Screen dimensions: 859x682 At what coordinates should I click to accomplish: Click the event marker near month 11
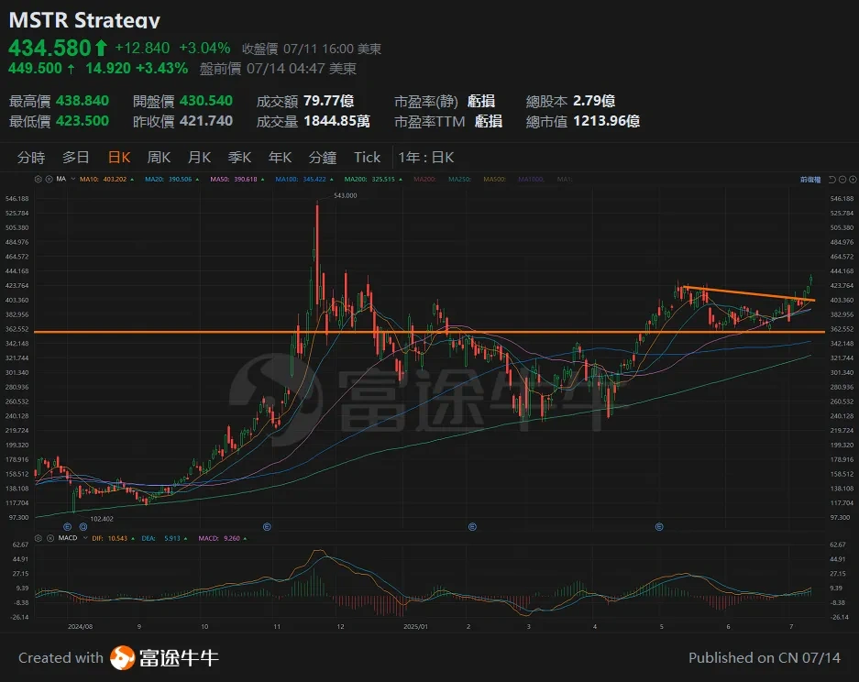coord(268,526)
